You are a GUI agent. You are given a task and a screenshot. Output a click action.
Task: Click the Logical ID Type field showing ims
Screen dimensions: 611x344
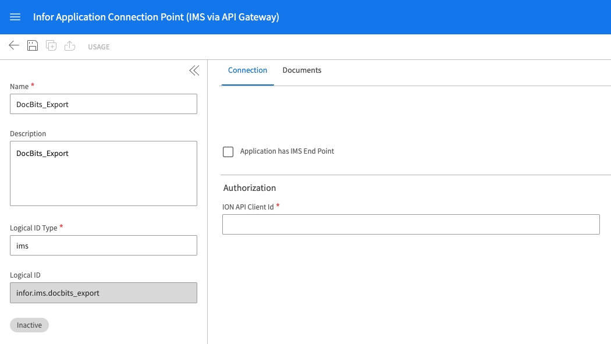pyautogui.click(x=104, y=246)
